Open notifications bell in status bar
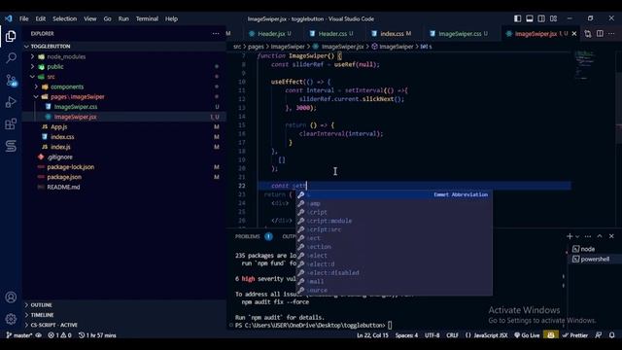This screenshot has height=350, width=622. (x=611, y=335)
